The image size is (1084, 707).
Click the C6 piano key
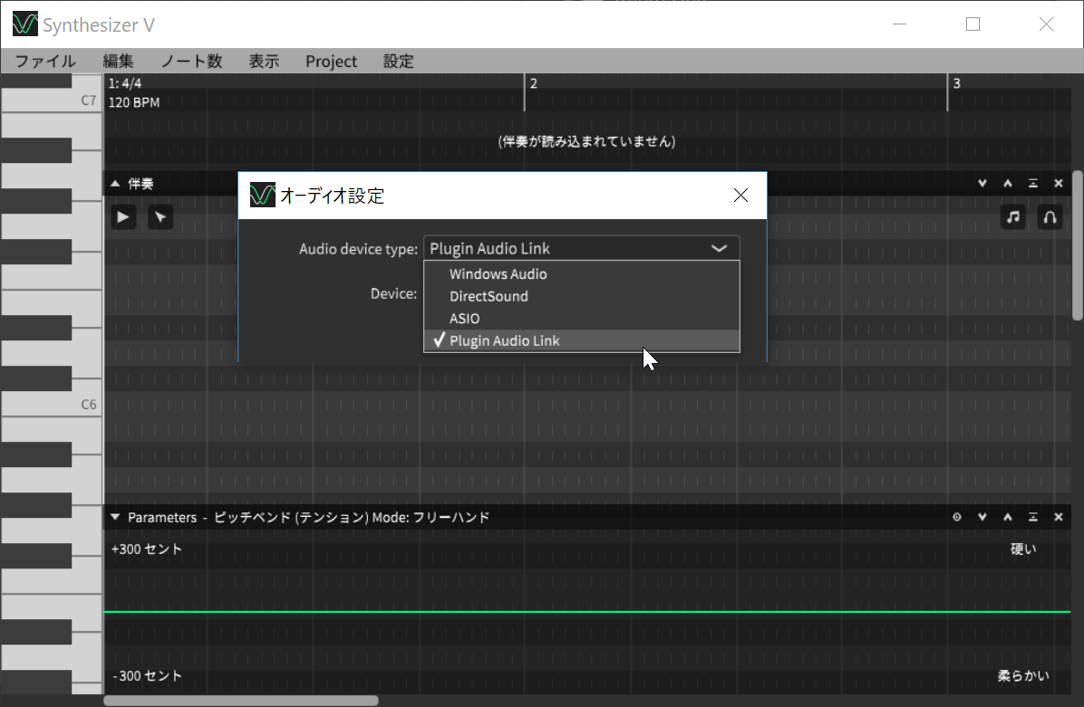tap(52, 405)
